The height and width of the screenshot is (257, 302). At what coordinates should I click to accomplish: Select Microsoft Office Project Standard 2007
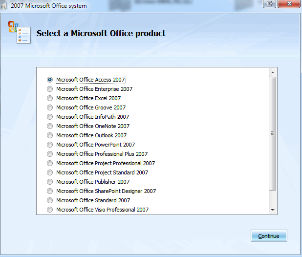click(x=50, y=172)
